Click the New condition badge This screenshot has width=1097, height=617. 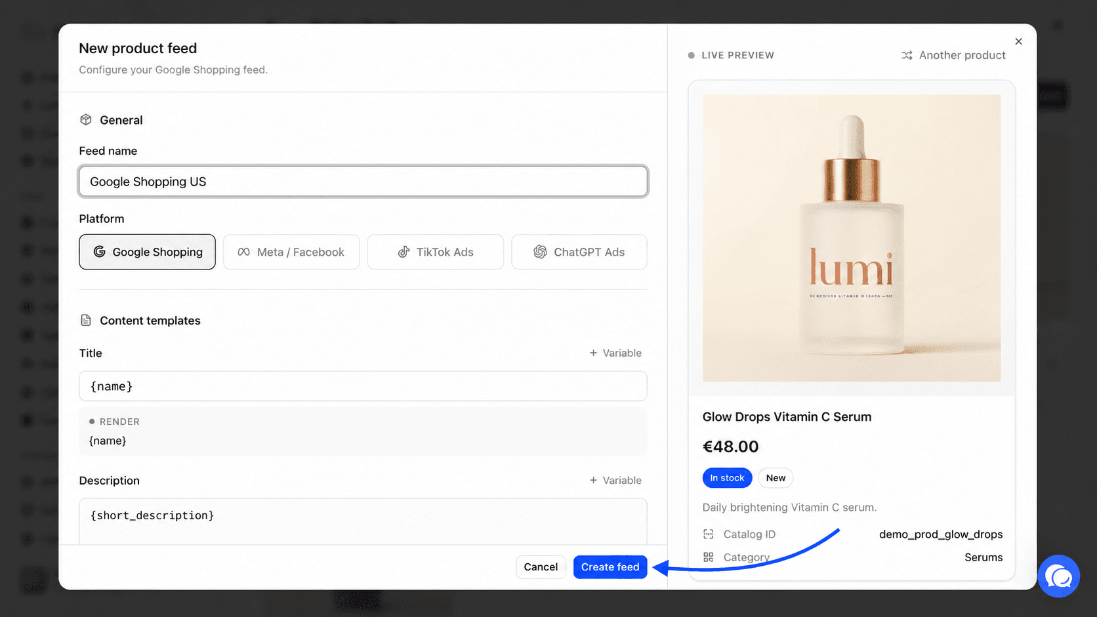(x=776, y=478)
